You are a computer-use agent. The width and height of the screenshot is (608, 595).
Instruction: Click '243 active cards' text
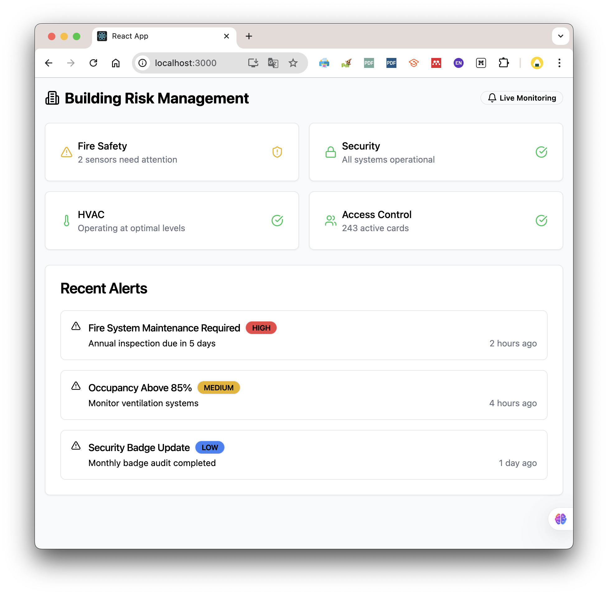(375, 228)
